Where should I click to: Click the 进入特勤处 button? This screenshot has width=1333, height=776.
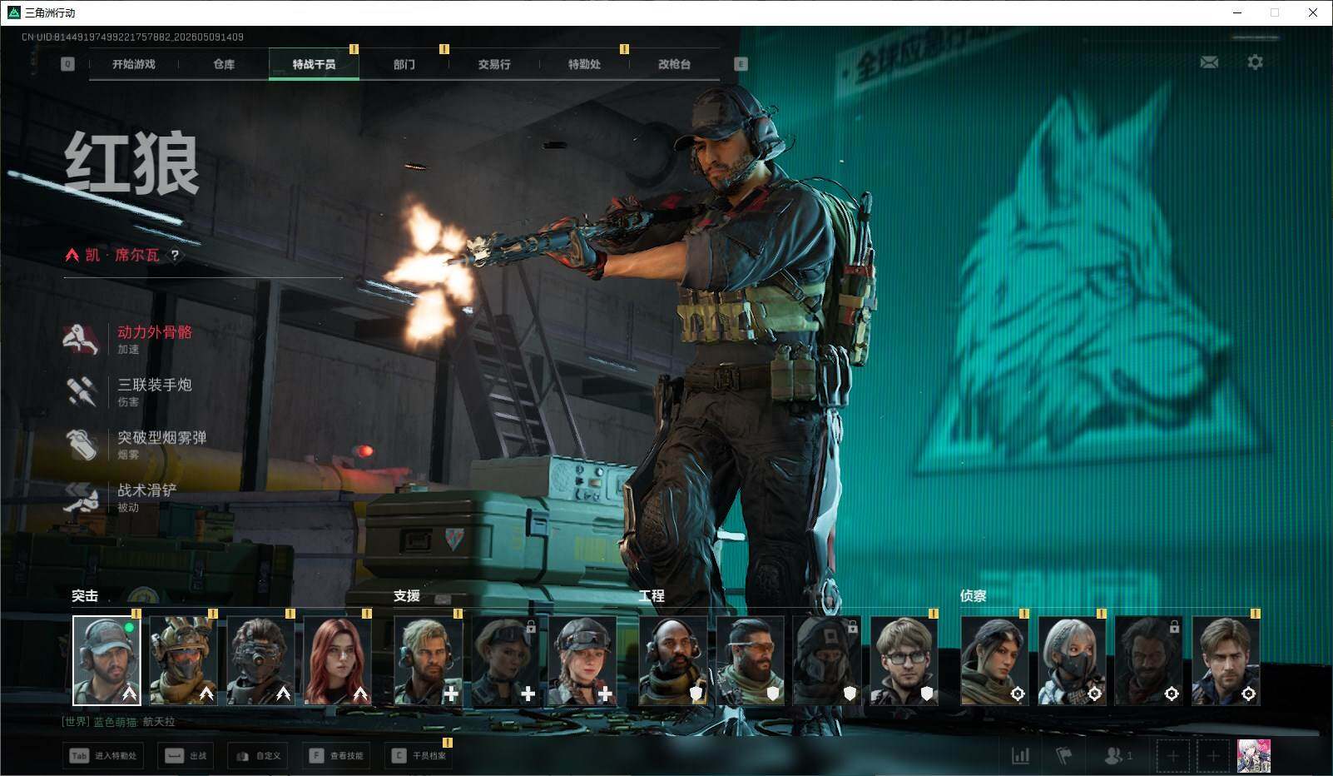click(103, 756)
